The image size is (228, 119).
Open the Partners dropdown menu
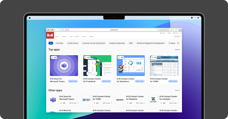[91, 37]
